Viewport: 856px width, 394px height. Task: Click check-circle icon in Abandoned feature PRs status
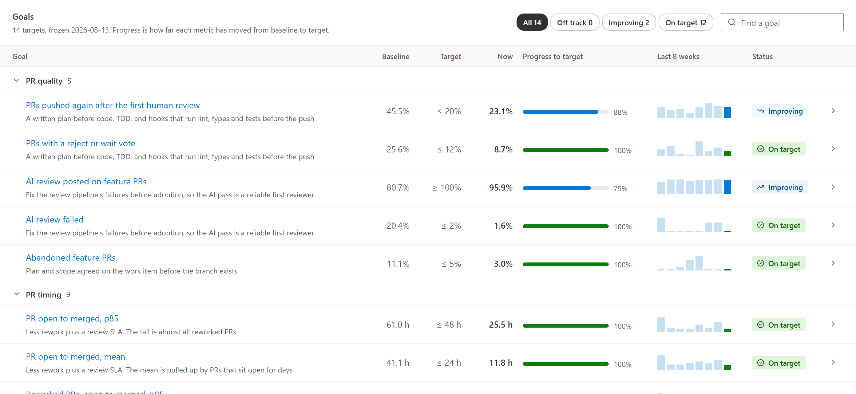coord(761,263)
